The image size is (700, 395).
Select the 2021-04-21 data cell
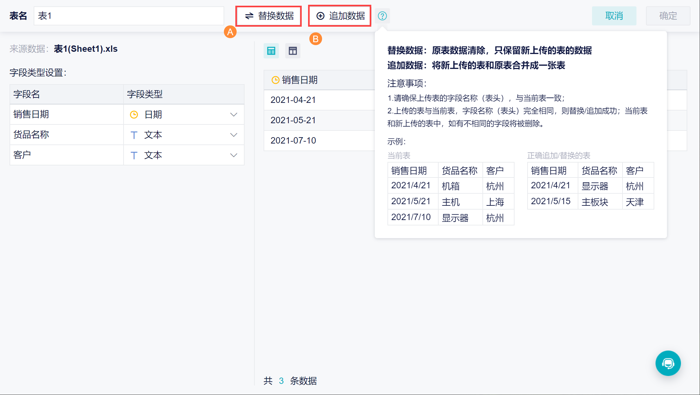tap(293, 100)
